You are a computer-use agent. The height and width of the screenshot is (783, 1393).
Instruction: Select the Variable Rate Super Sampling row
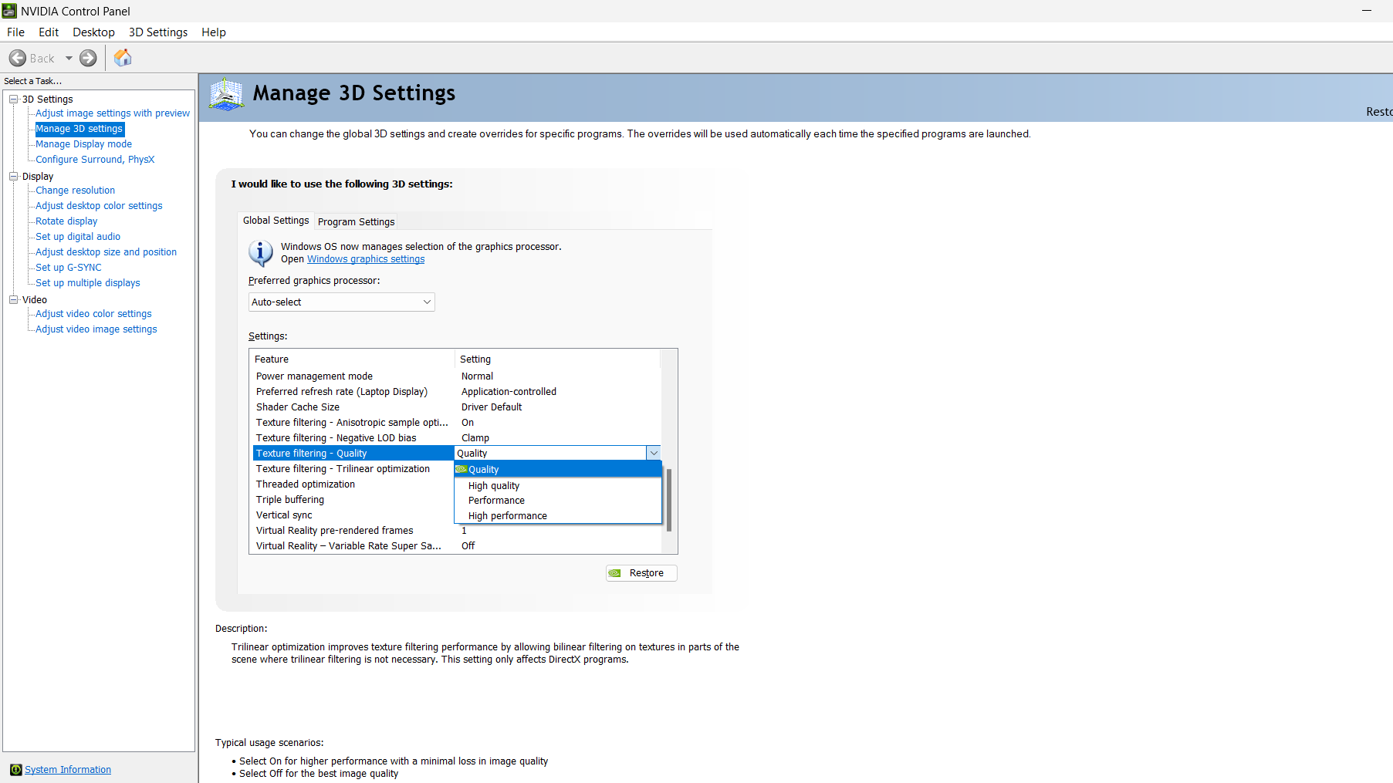457,546
